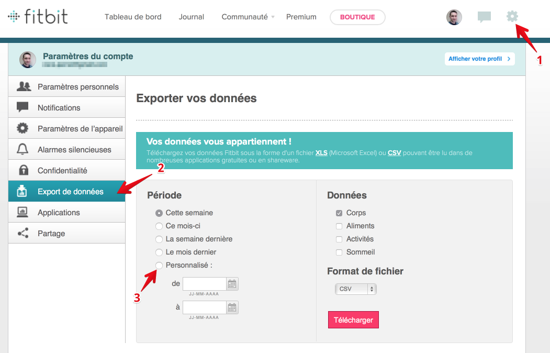Click the profile avatar in top navigation
550x353 pixels.
pos(454,17)
